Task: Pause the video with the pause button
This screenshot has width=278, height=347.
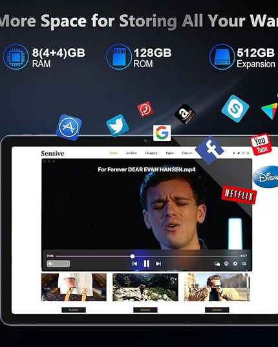Action: click(147, 264)
